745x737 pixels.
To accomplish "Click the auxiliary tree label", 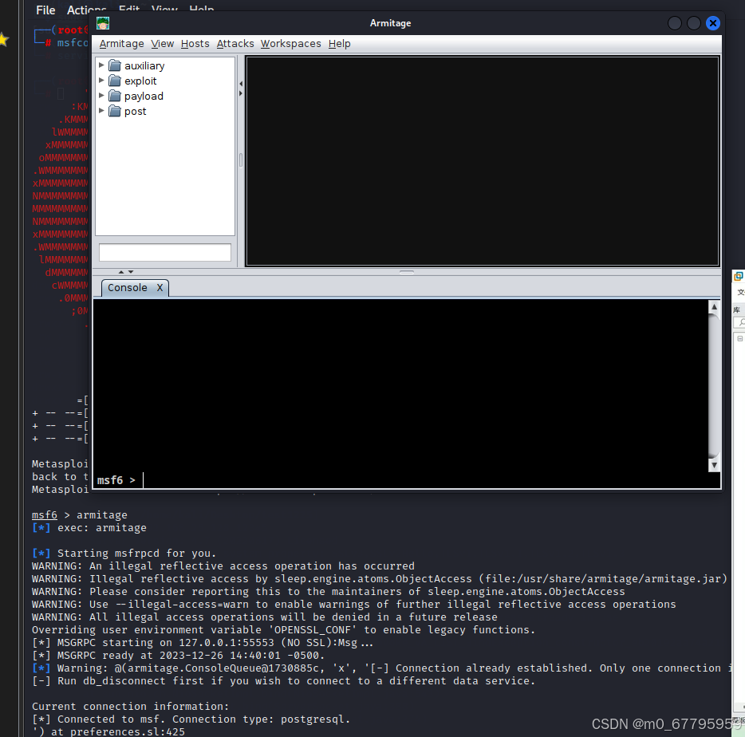I will [x=144, y=65].
